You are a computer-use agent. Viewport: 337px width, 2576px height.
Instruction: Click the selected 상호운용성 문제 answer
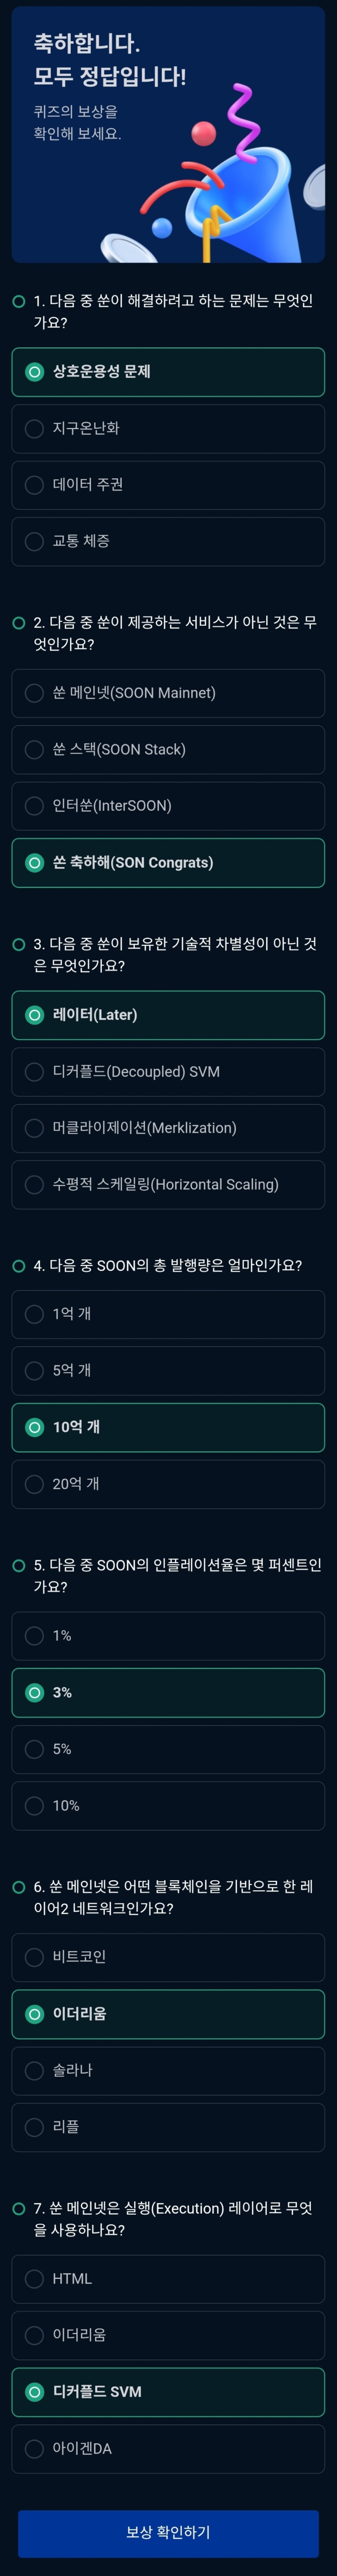168,372
